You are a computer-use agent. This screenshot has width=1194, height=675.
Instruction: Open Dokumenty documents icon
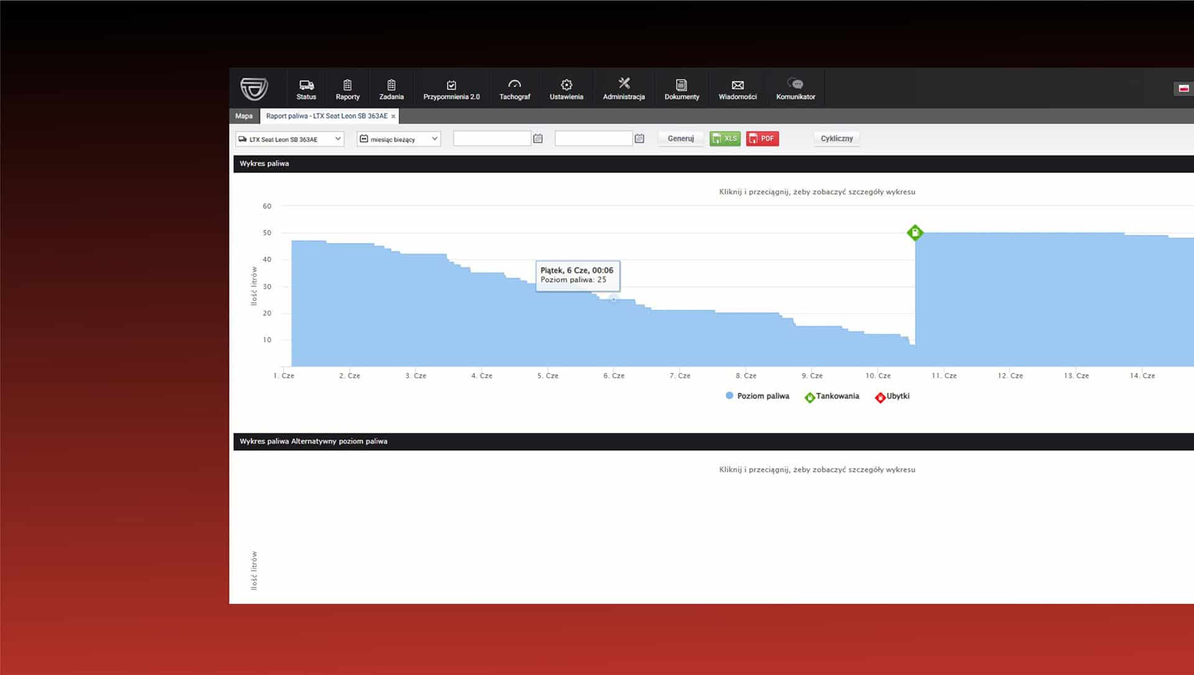[x=682, y=85]
